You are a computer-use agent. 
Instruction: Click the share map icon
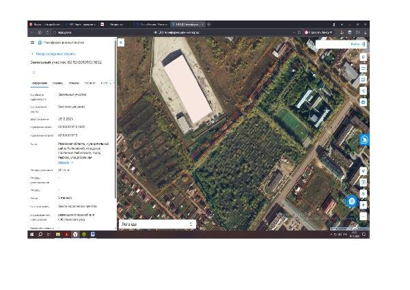point(363,91)
